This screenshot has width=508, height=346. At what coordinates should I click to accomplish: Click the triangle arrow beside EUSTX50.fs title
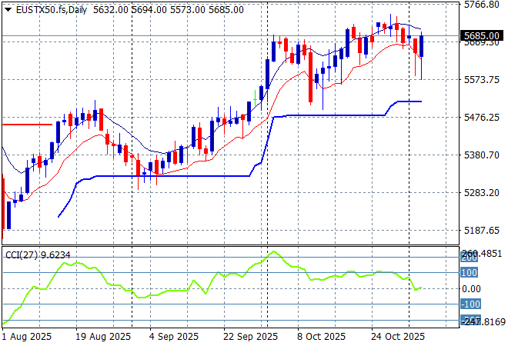(x=8, y=9)
